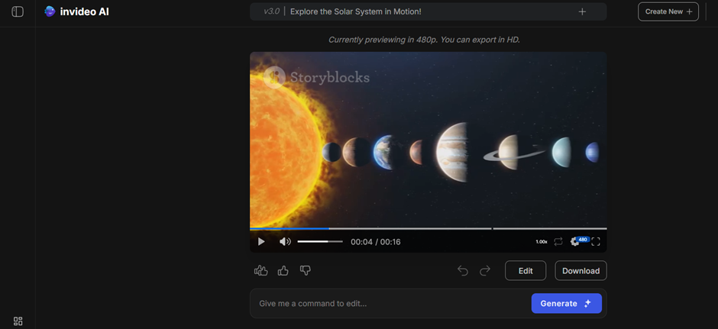Select the 'Explore the Solar System in Motion!' title
The height and width of the screenshot is (329, 718).
(x=355, y=11)
